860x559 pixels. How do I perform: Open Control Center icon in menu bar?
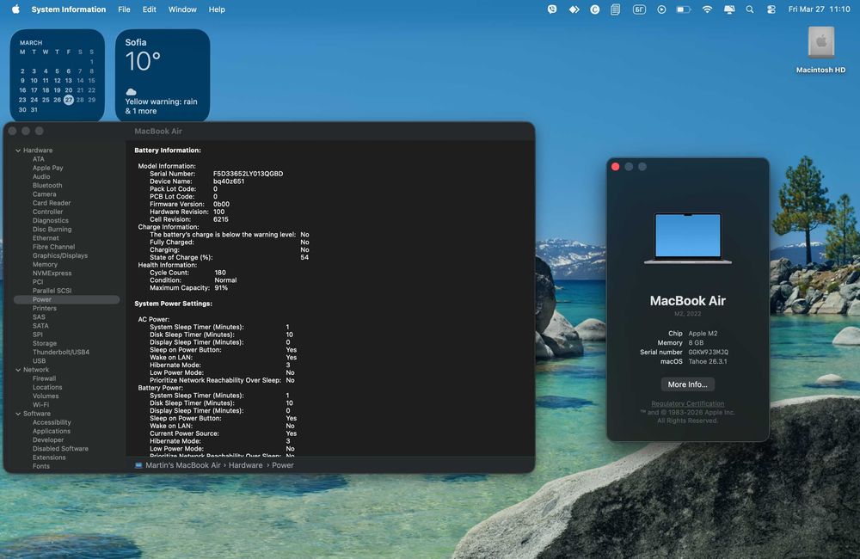pyautogui.click(x=771, y=9)
